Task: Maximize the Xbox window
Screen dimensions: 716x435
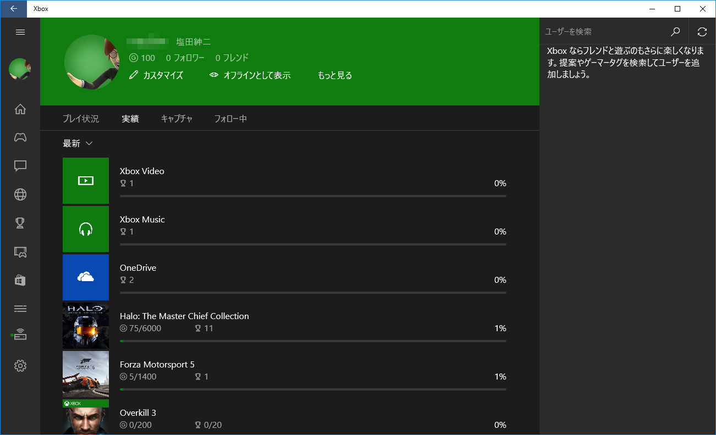Action: pyautogui.click(x=678, y=9)
